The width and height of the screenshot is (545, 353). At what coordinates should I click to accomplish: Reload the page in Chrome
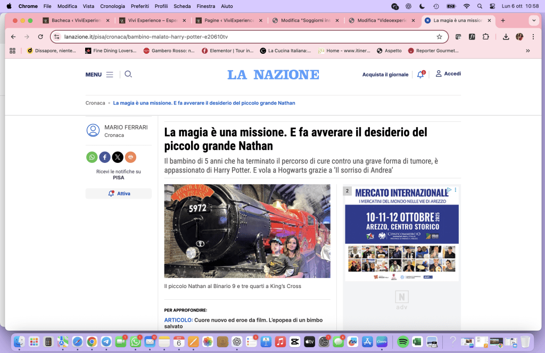(40, 37)
